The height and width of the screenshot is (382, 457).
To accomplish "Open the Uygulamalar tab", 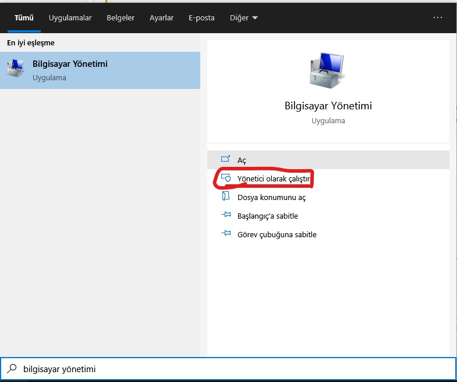I will click(x=70, y=18).
